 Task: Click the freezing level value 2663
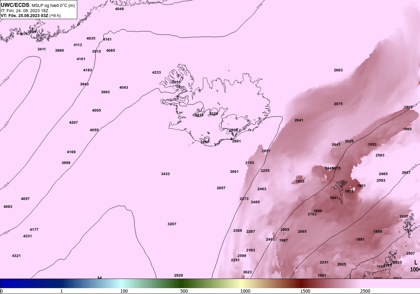click(x=338, y=70)
